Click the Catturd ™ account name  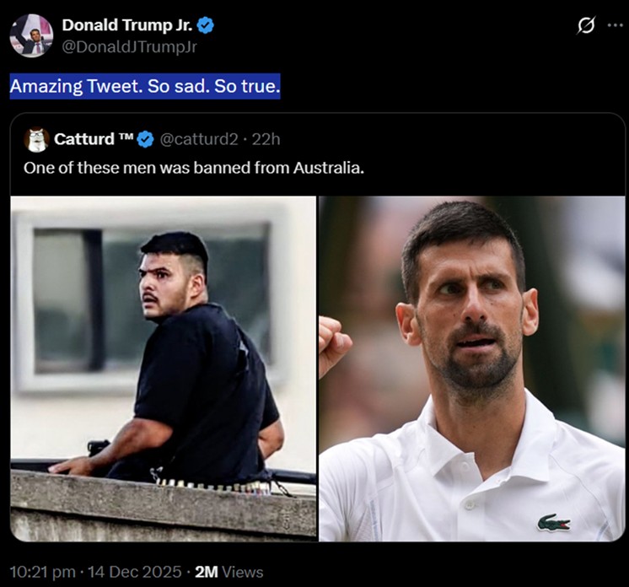pyautogui.click(x=94, y=139)
